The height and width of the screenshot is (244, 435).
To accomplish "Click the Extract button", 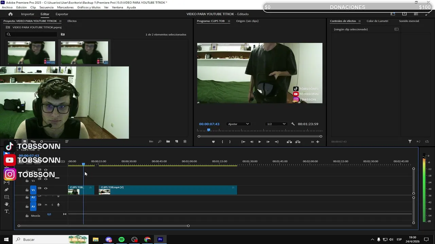I will (298, 142).
